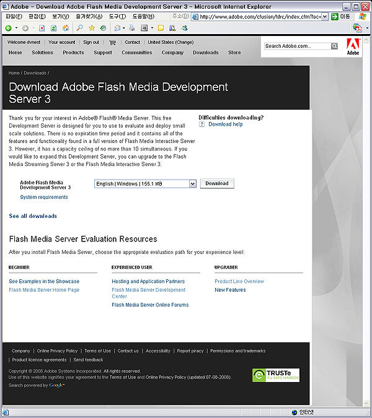This screenshot has width=372, height=418.
Task: Click the Download help question mark icon
Action: (x=201, y=124)
